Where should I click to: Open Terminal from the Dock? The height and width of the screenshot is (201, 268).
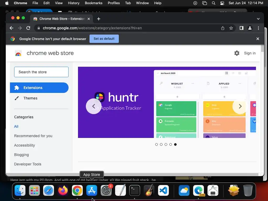135,191
